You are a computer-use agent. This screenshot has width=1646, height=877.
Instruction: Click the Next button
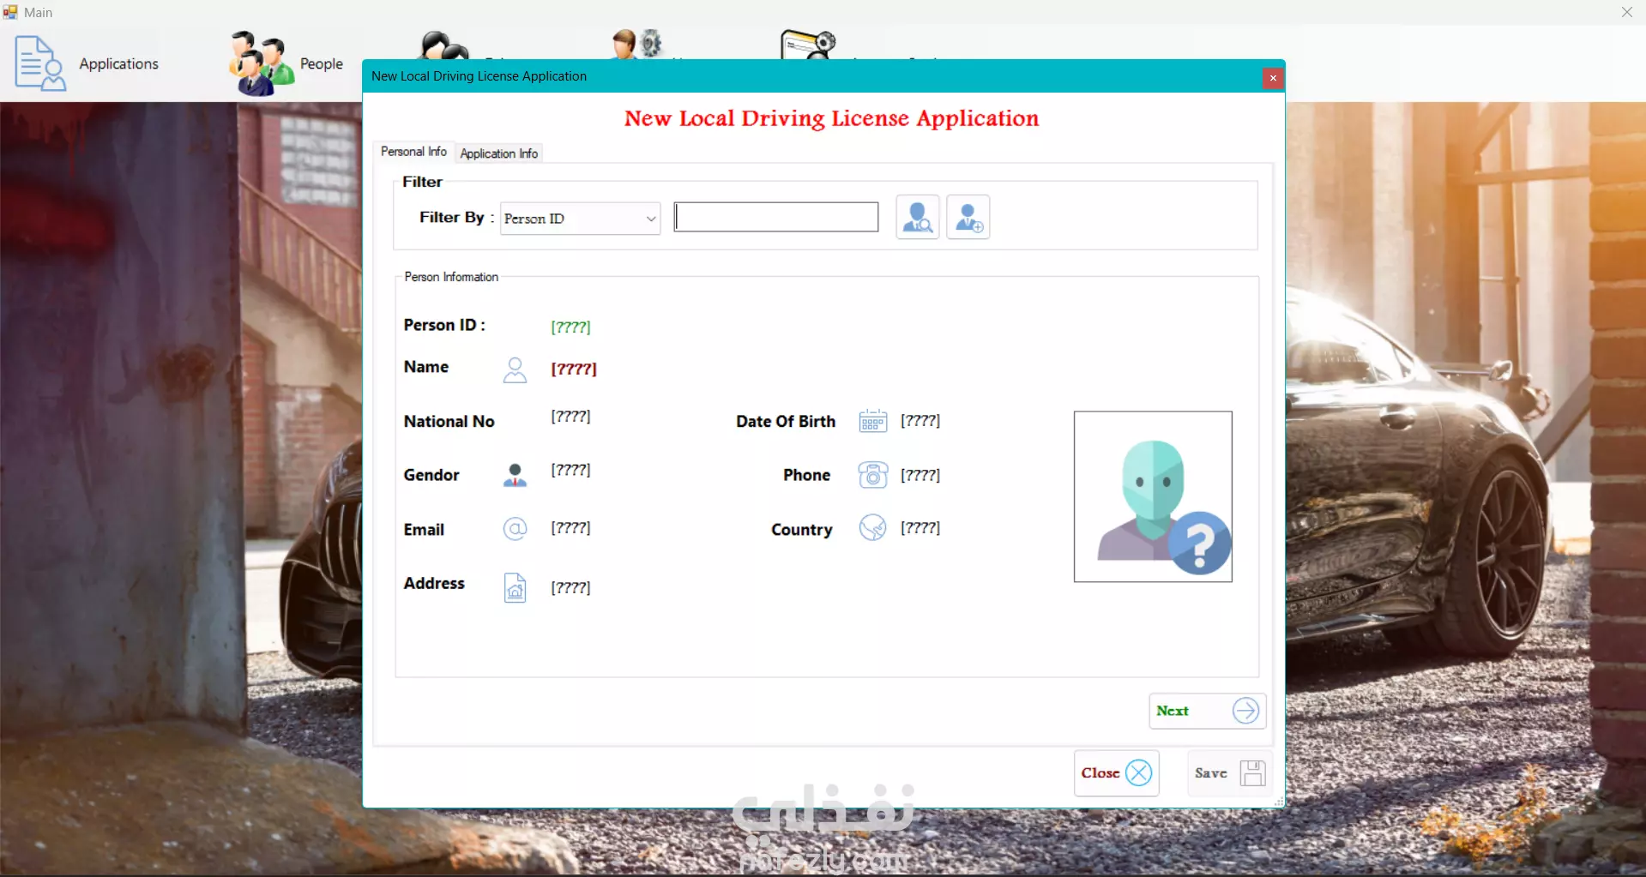(x=1208, y=711)
